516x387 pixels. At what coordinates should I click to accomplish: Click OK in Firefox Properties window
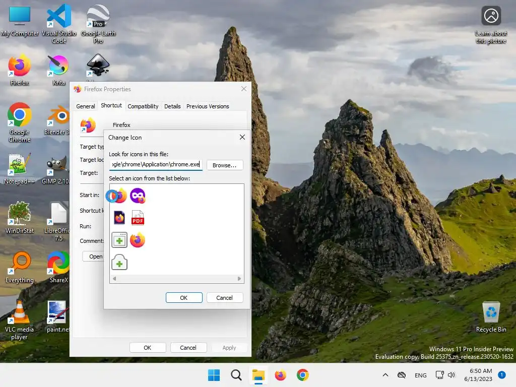[x=148, y=348]
